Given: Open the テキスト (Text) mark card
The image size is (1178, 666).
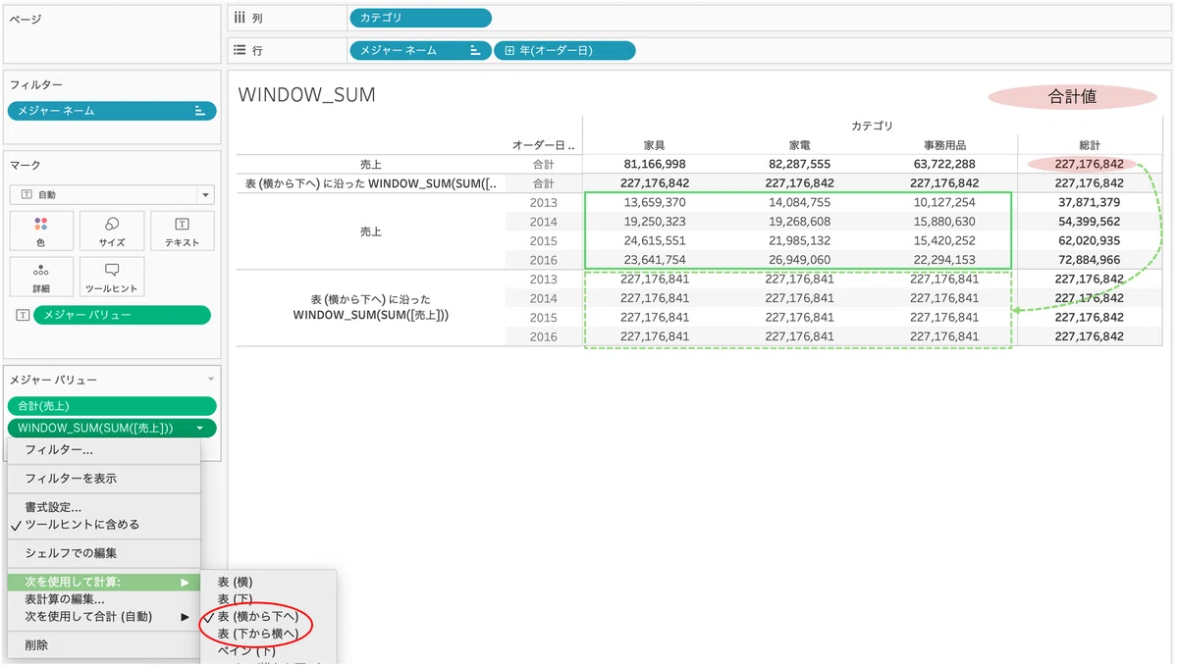Looking at the screenshot, I should coord(183,231).
